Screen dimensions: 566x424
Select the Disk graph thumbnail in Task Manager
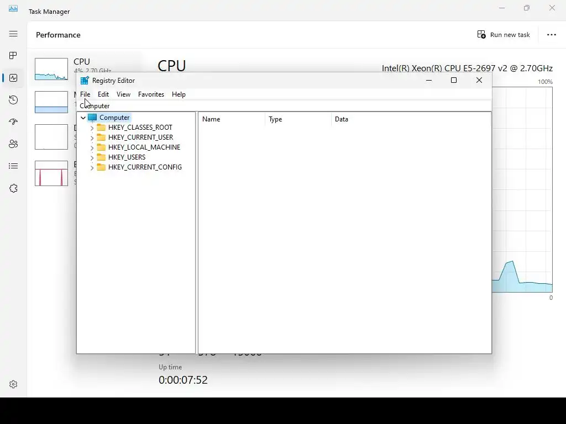point(51,137)
